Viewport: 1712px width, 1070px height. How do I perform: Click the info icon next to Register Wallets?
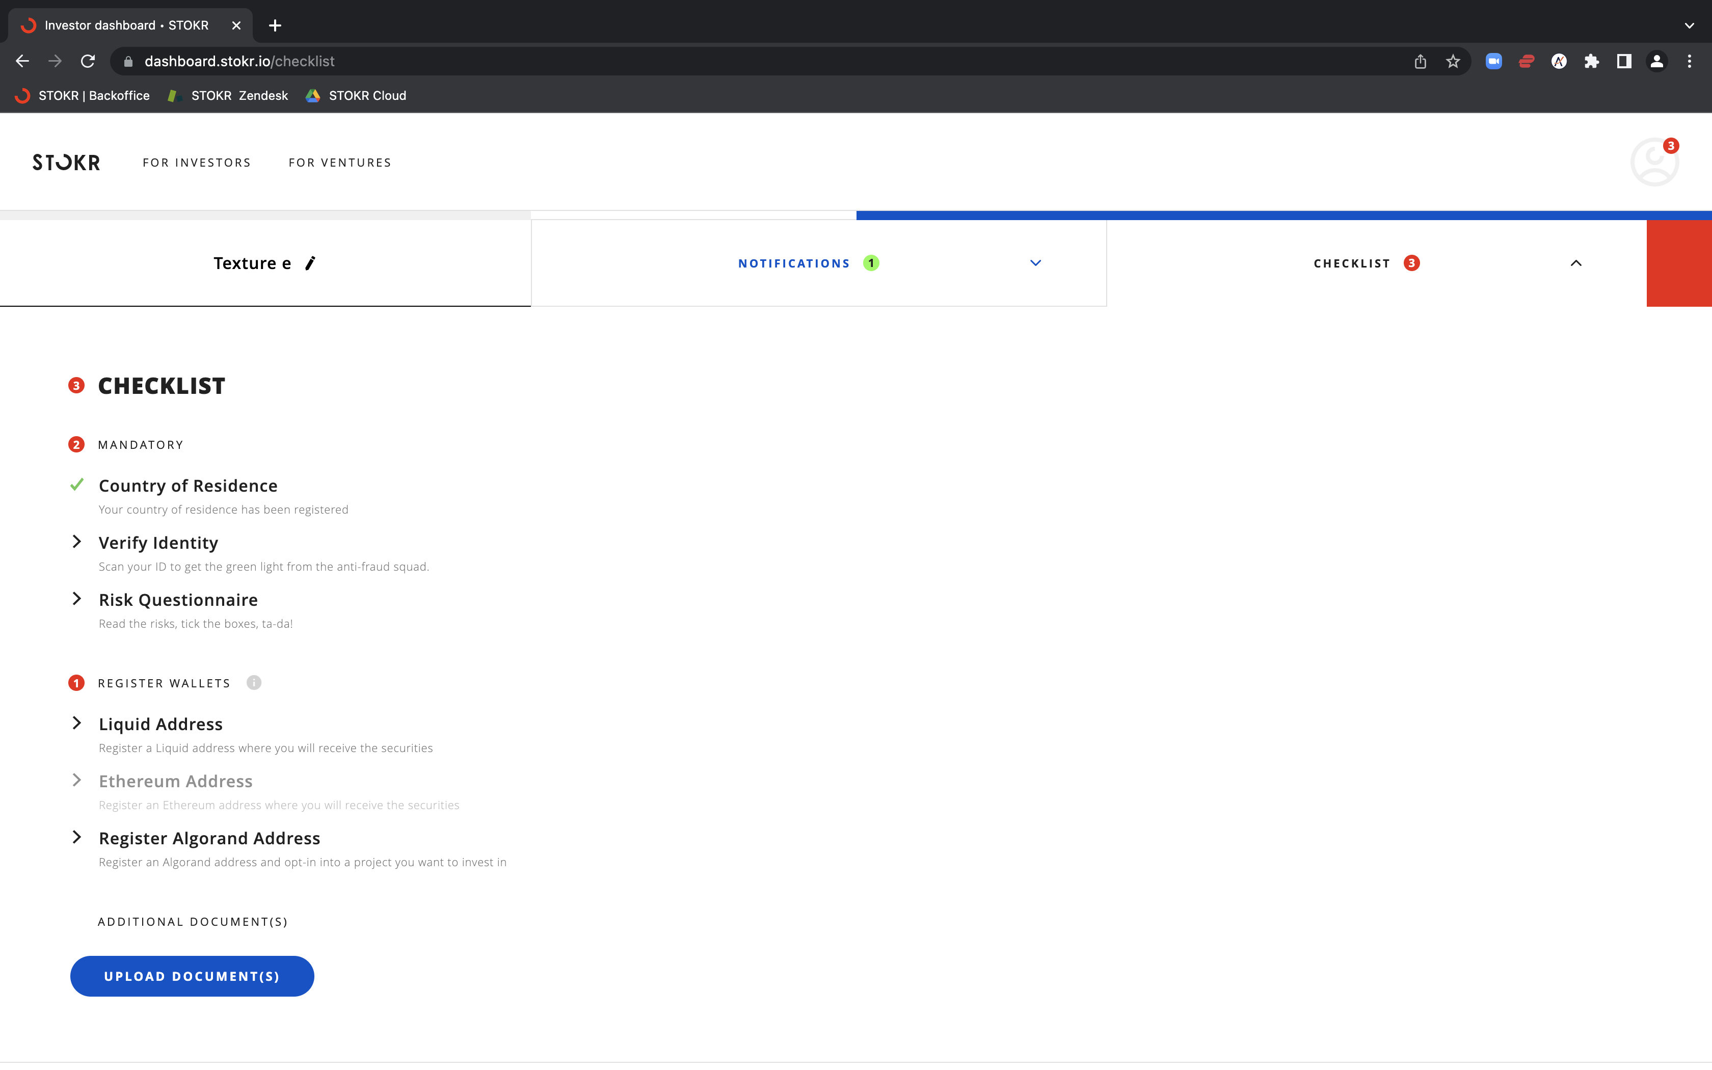pos(254,683)
